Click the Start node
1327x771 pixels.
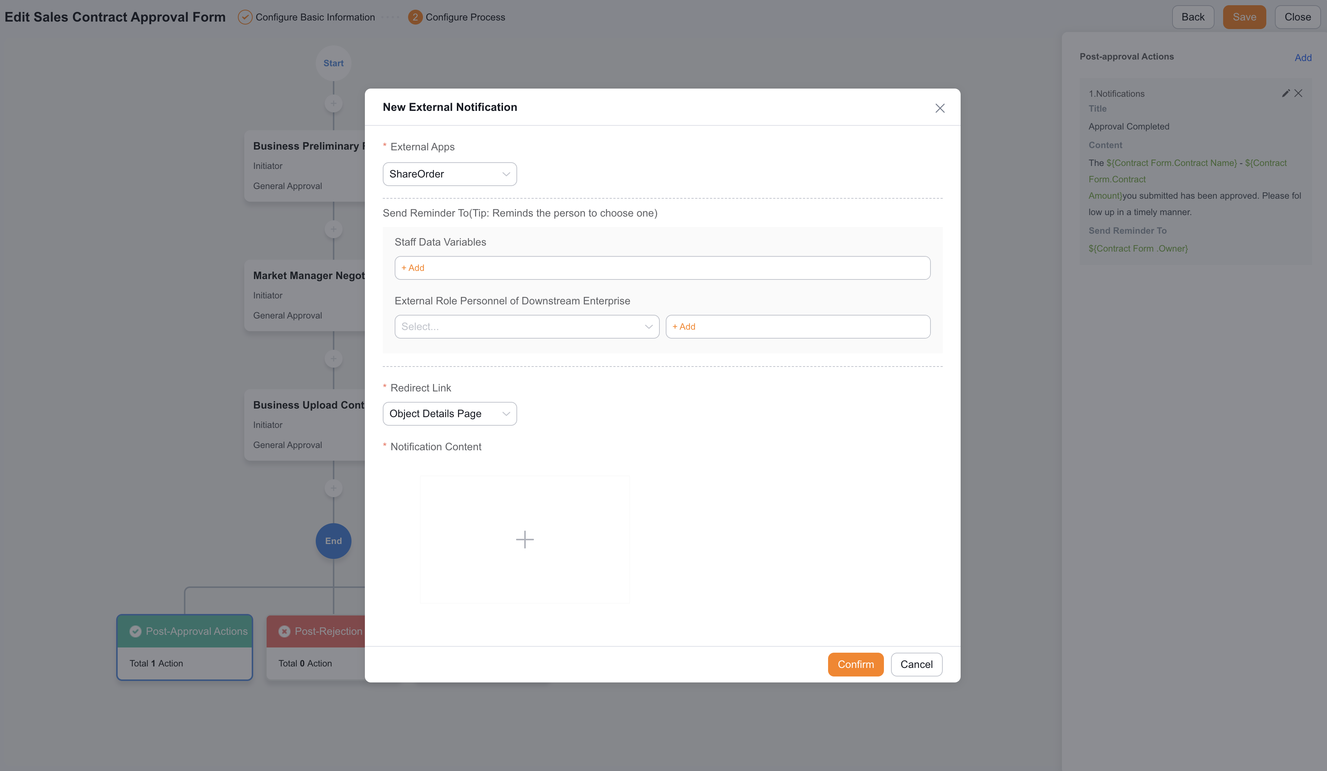333,63
